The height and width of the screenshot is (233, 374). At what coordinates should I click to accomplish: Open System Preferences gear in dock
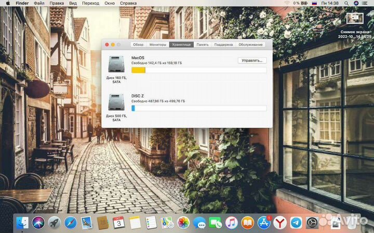tap(312, 223)
